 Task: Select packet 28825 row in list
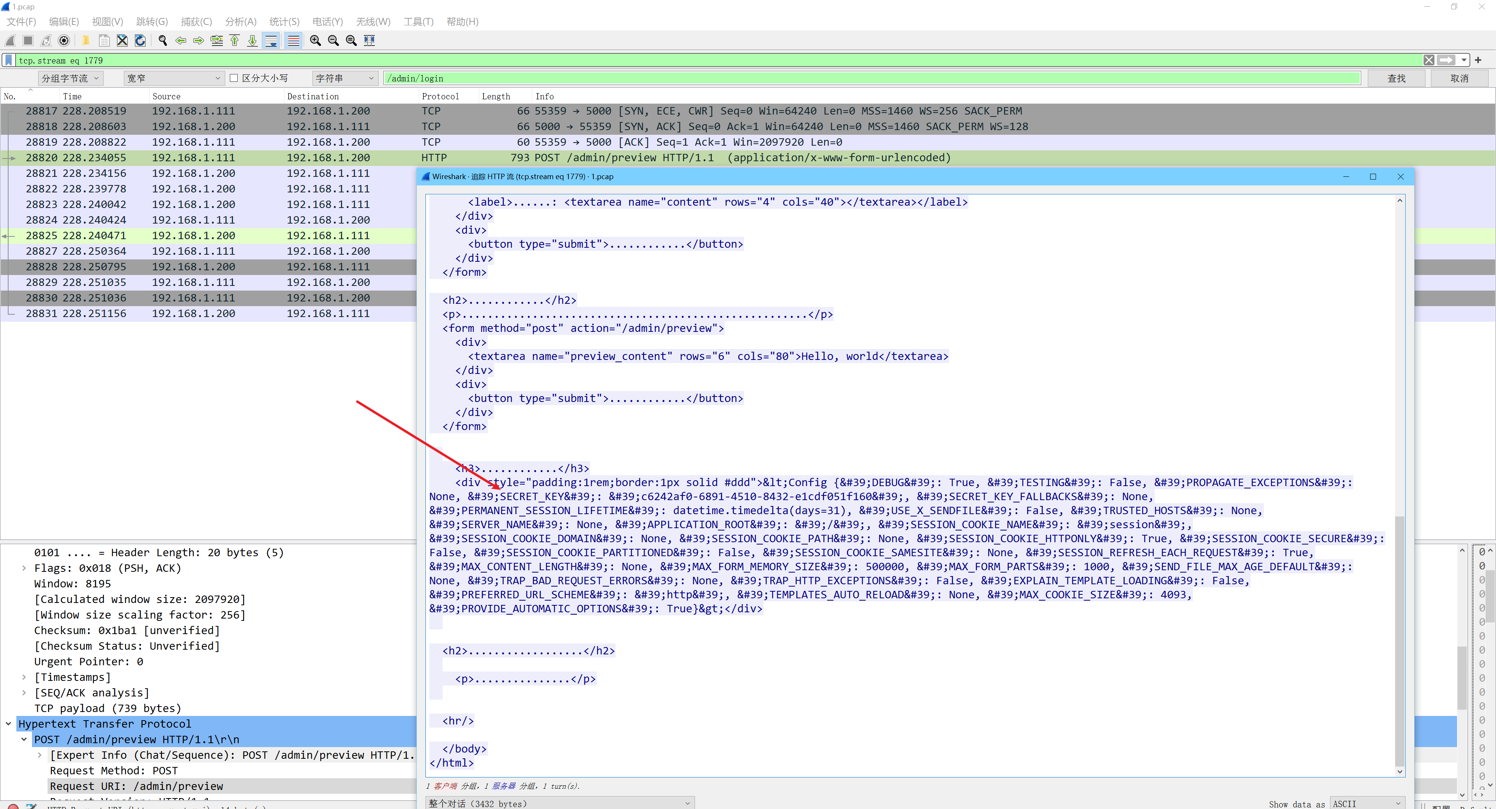209,235
